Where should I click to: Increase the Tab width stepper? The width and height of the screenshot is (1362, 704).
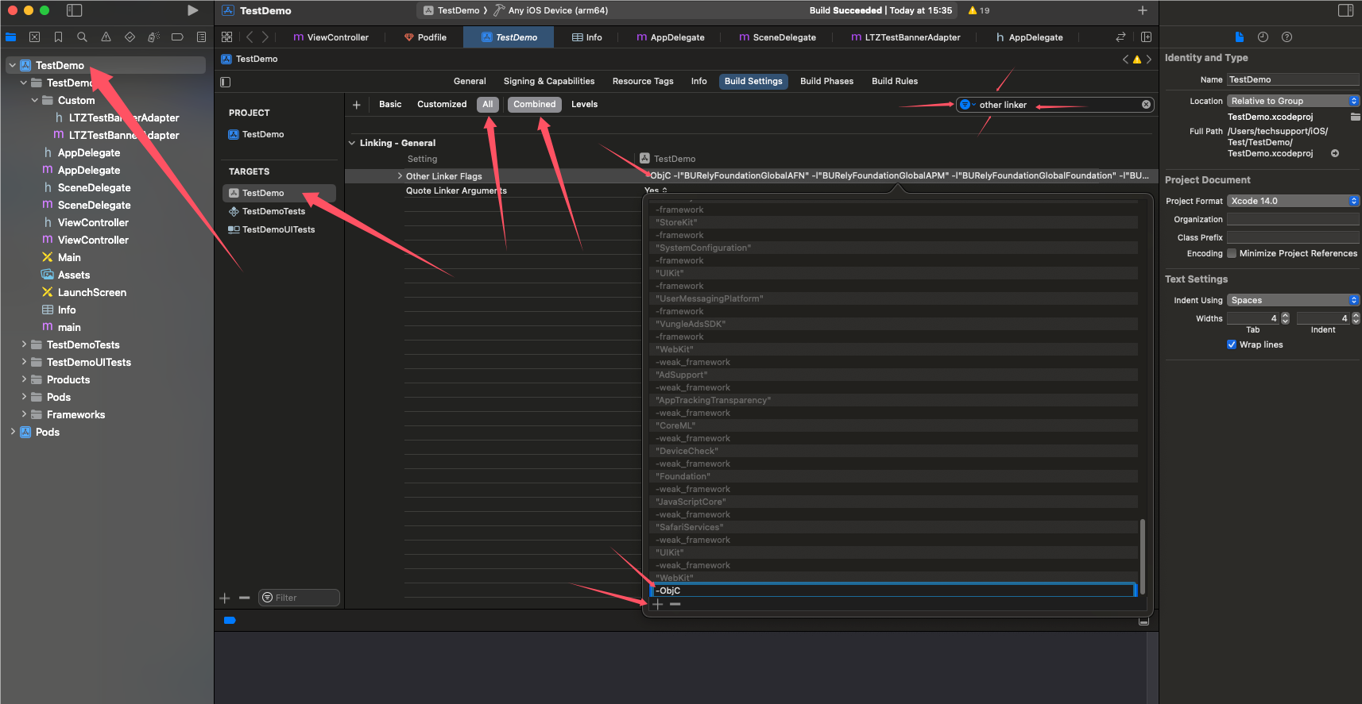[x=1285, y=316]
